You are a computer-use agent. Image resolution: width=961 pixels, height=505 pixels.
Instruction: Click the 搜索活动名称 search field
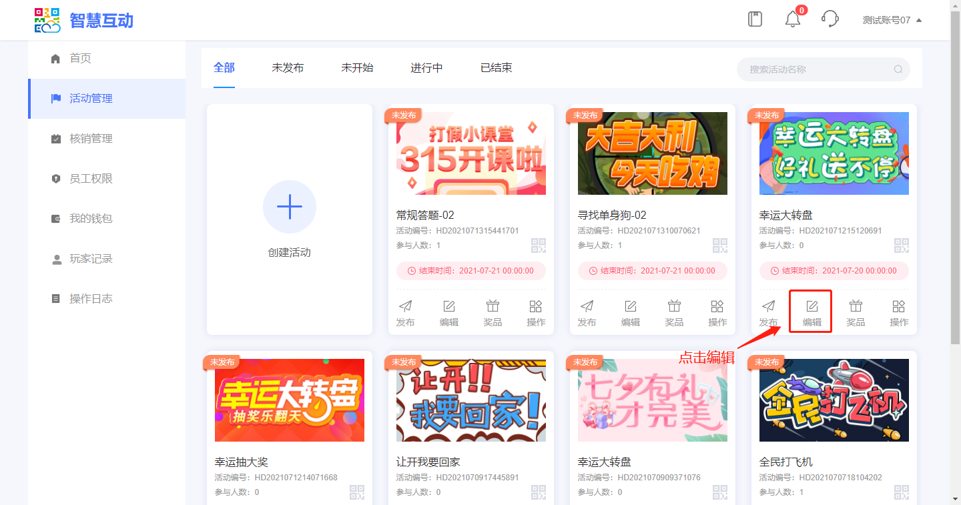tap(818, 69)
